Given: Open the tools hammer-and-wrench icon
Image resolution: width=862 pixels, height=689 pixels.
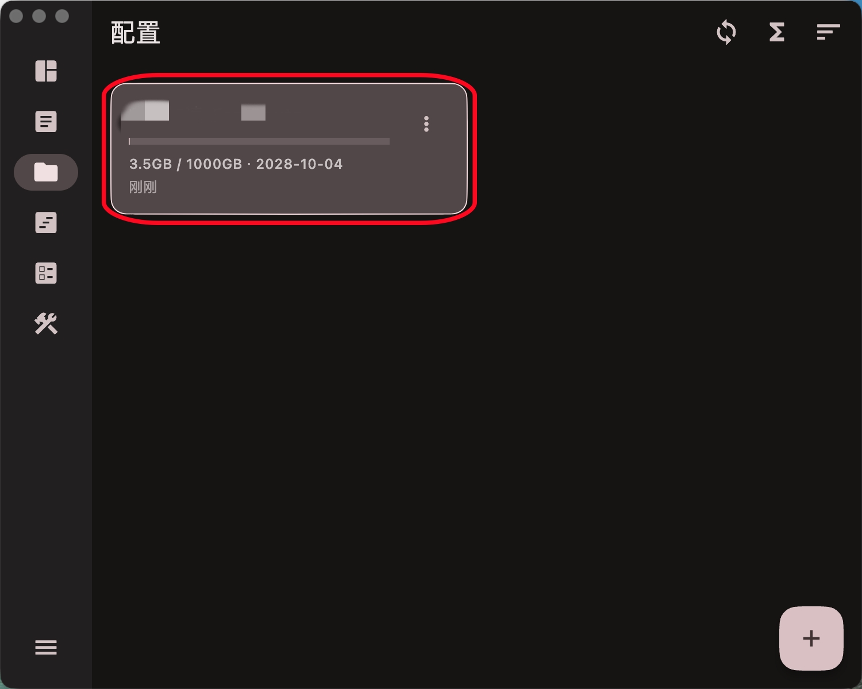Looking at the screenshot, I should pyautogui.click(x=46, y=324).
